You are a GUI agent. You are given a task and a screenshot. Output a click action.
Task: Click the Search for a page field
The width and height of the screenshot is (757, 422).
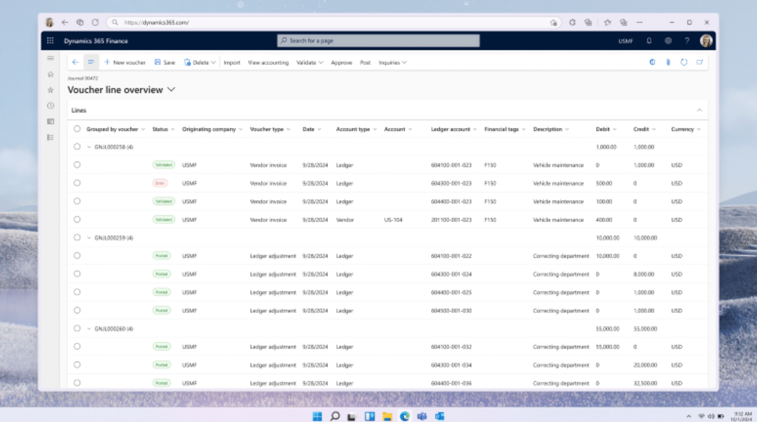pos(378,41)
